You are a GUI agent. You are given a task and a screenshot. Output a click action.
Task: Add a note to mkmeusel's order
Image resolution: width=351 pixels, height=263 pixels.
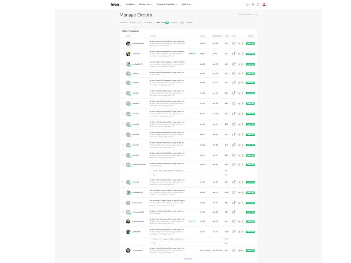click(x=233, y=54)
